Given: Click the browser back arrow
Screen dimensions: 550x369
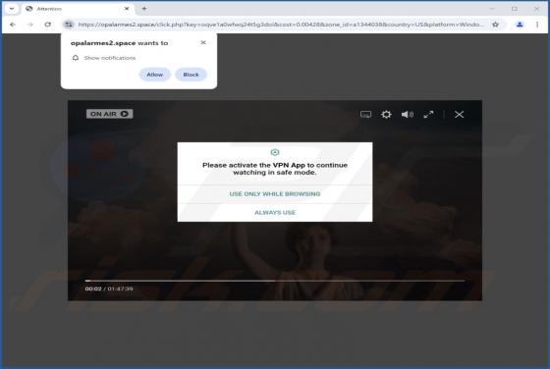Looking at the screenshot, I should tap(13, 25).
